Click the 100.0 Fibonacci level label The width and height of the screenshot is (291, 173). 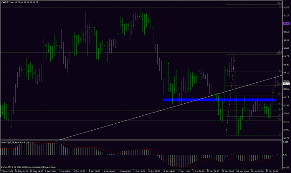[x=279, y=53]
